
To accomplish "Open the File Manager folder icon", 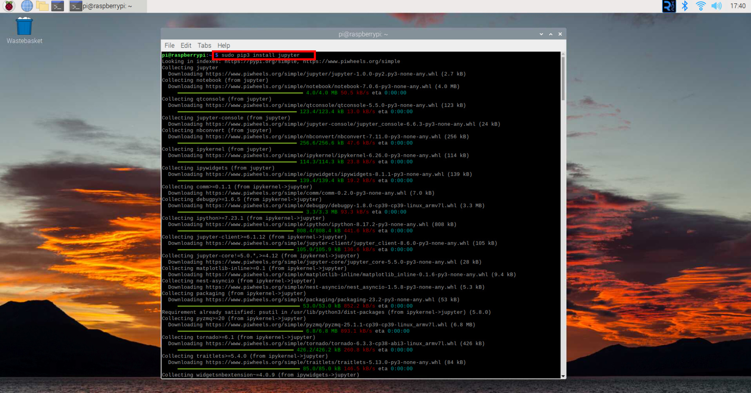I will coord(42,6).
